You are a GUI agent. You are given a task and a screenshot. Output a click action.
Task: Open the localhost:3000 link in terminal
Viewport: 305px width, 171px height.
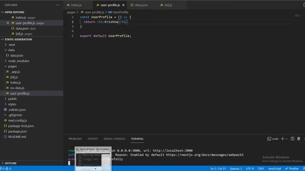coord(173,151)
